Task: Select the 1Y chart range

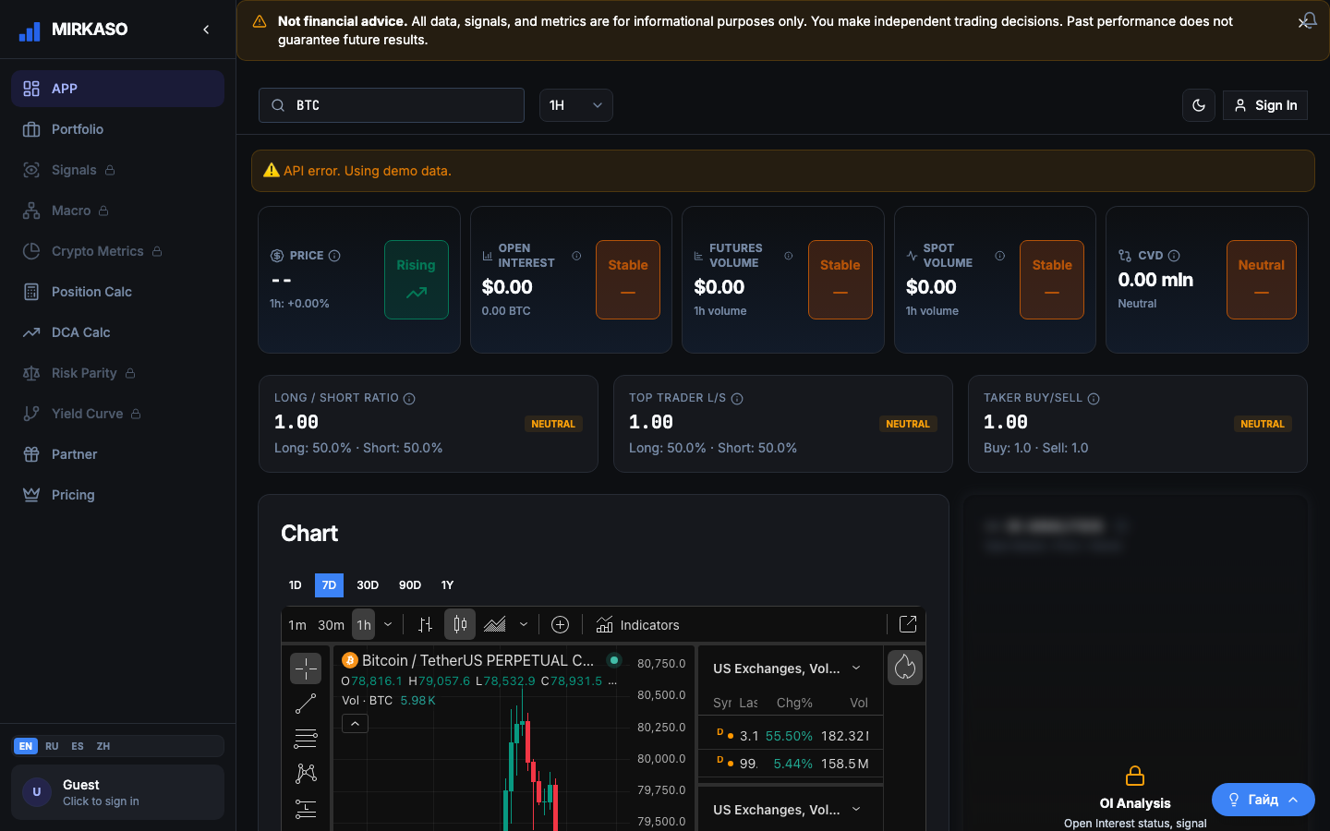Action: pyautogui.click(x=447, y=585)
